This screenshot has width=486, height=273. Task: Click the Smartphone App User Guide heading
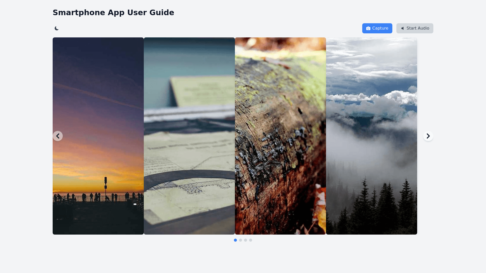(113, 13)
